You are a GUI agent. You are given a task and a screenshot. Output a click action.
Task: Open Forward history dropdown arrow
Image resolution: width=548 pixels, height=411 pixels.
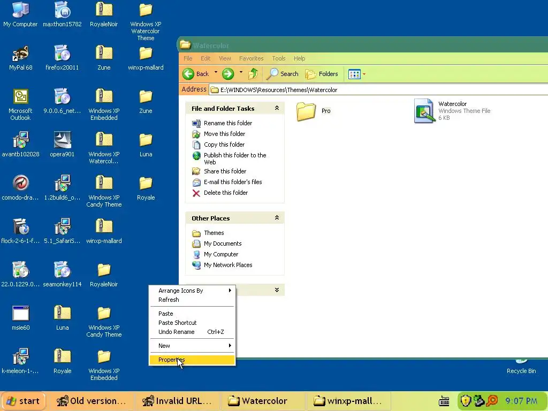tap(241, 73)
